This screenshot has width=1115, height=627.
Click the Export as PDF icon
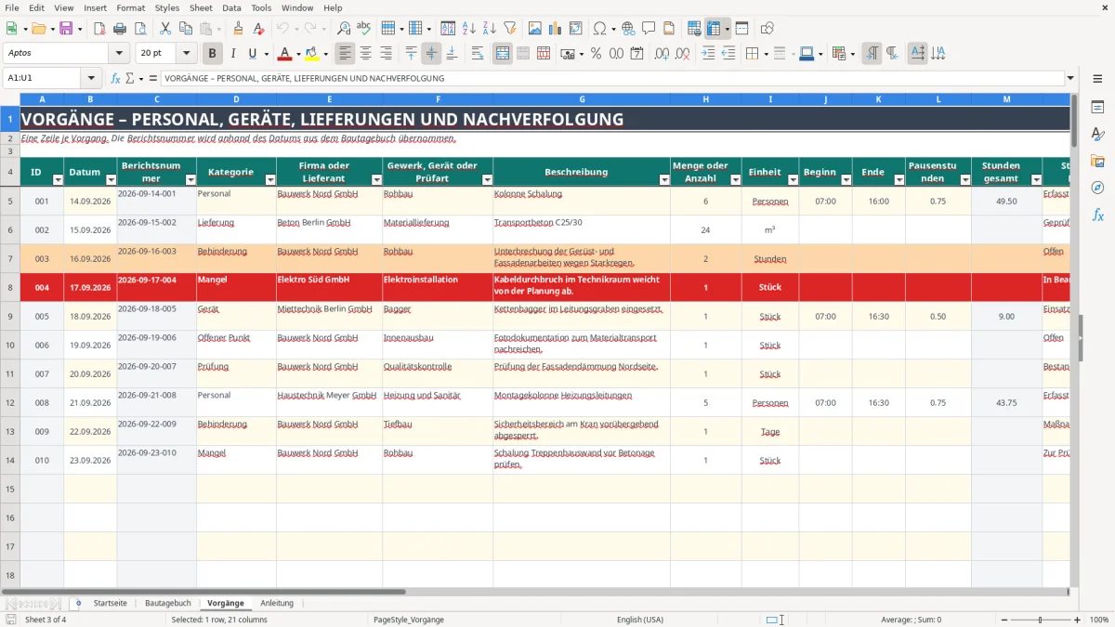coord(99,29)
